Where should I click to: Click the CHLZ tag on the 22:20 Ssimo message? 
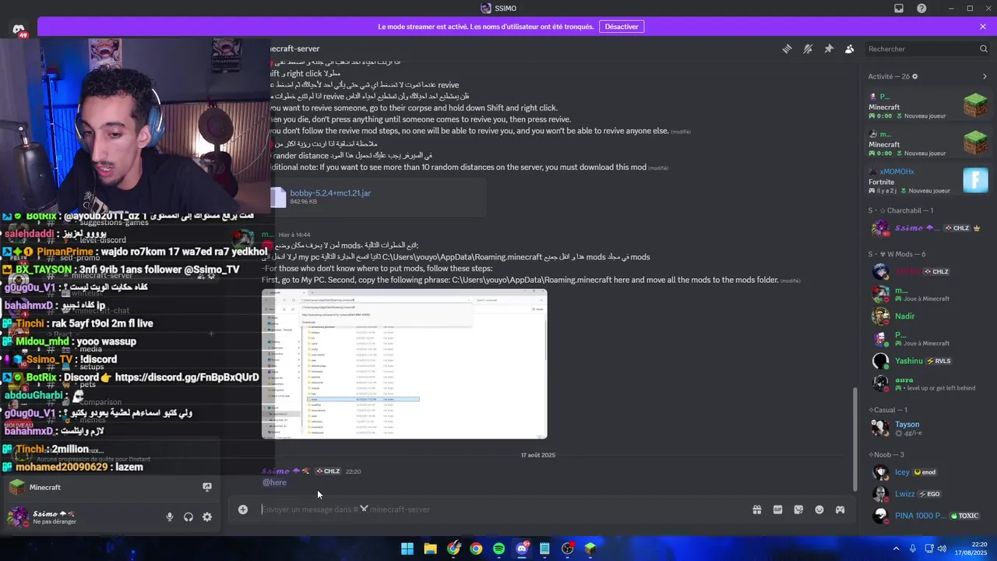(x=328, y=471)
